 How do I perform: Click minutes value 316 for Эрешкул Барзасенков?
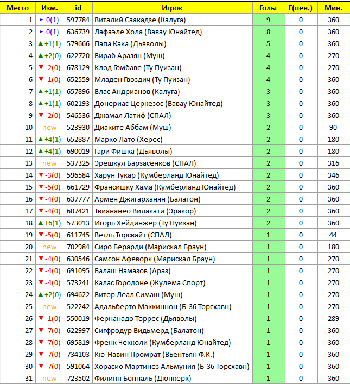334,163
